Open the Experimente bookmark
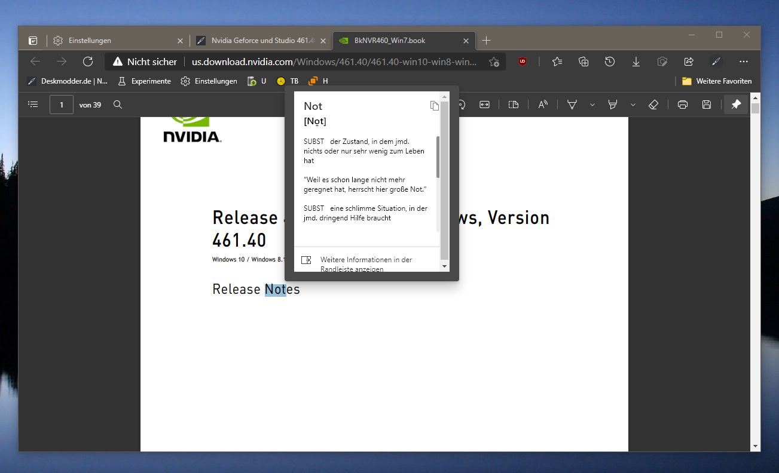This screenshot has height=473, width=779. tap(145, 81)
